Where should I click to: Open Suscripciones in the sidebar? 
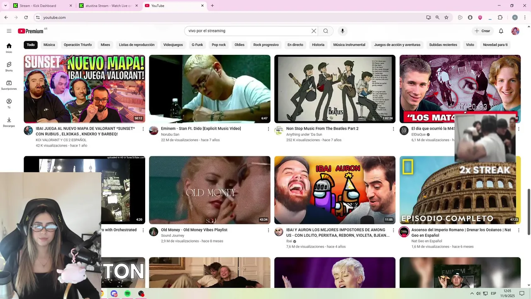(x=9, y=85)
